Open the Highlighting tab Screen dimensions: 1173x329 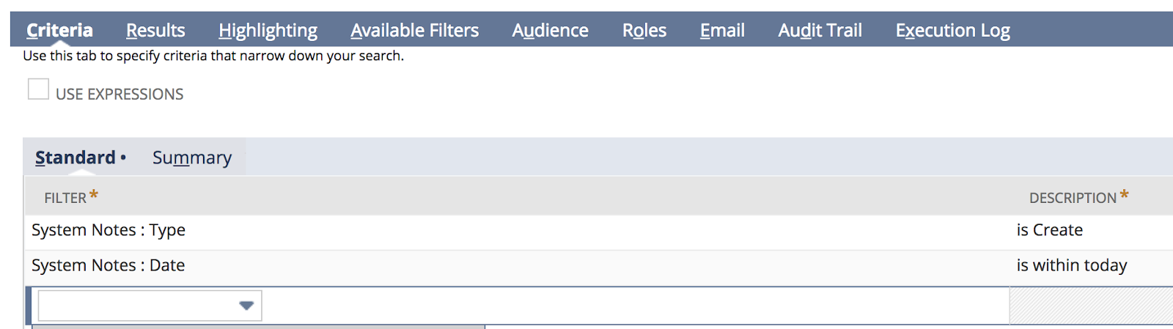click(268, 30)
